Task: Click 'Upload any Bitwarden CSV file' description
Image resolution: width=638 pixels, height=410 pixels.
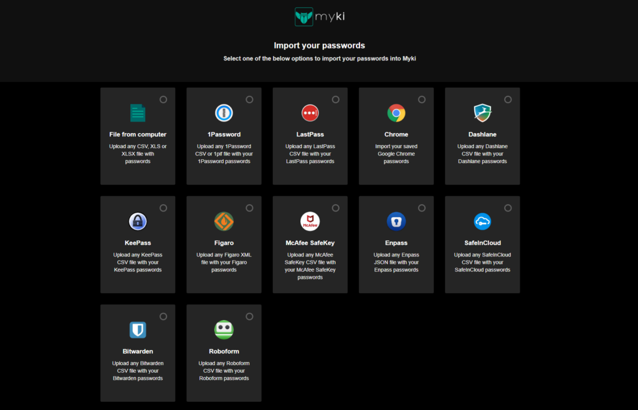Action: coord(138,371)
